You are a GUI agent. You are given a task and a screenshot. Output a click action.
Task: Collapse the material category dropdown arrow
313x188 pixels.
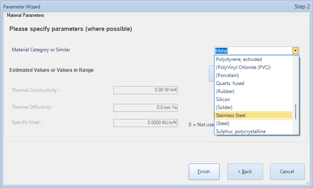(295, 51)
